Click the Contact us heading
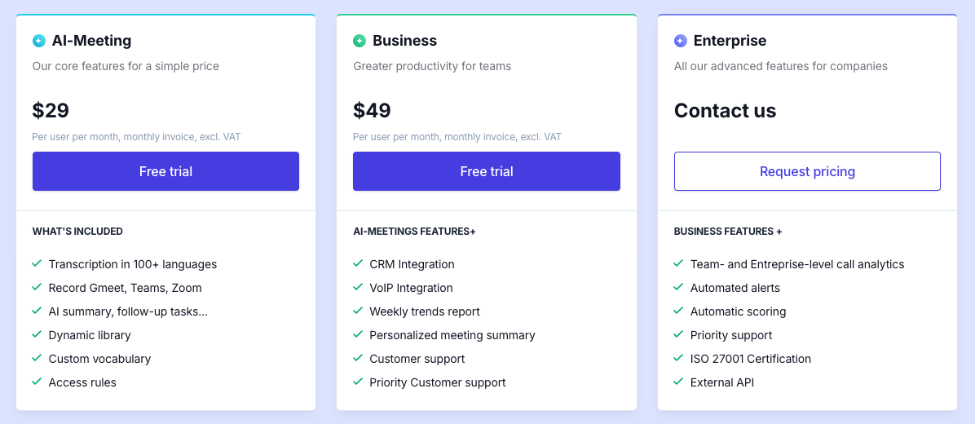Screen dimensions: 975x424 click(725, 111)
